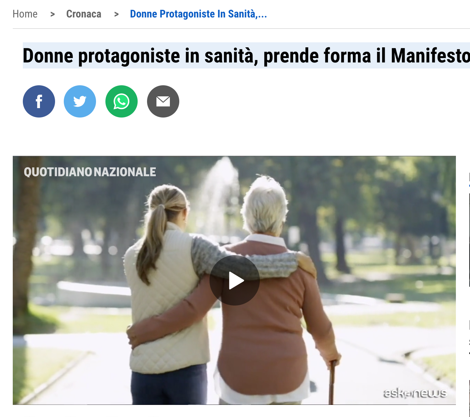Click the Quotidiano Nazionale logo in video
The width and height of the screenshot is (470, 417).
90,172
